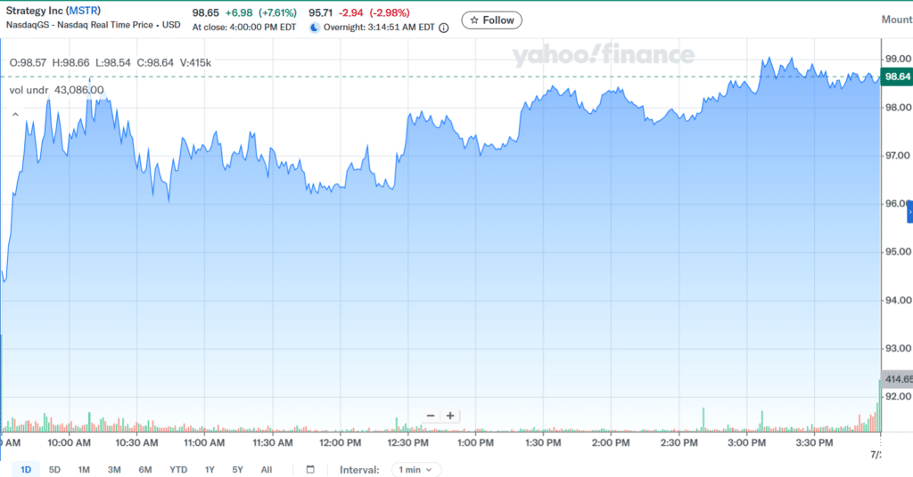Screen dimensions: 913x477
Task: Switch to the 1M range
Action: 84,470
